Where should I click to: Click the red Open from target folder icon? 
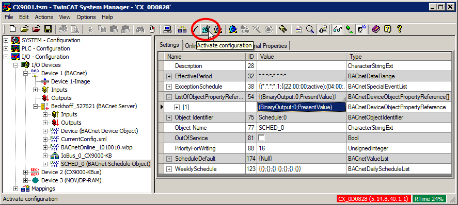[x=36, y=29]
